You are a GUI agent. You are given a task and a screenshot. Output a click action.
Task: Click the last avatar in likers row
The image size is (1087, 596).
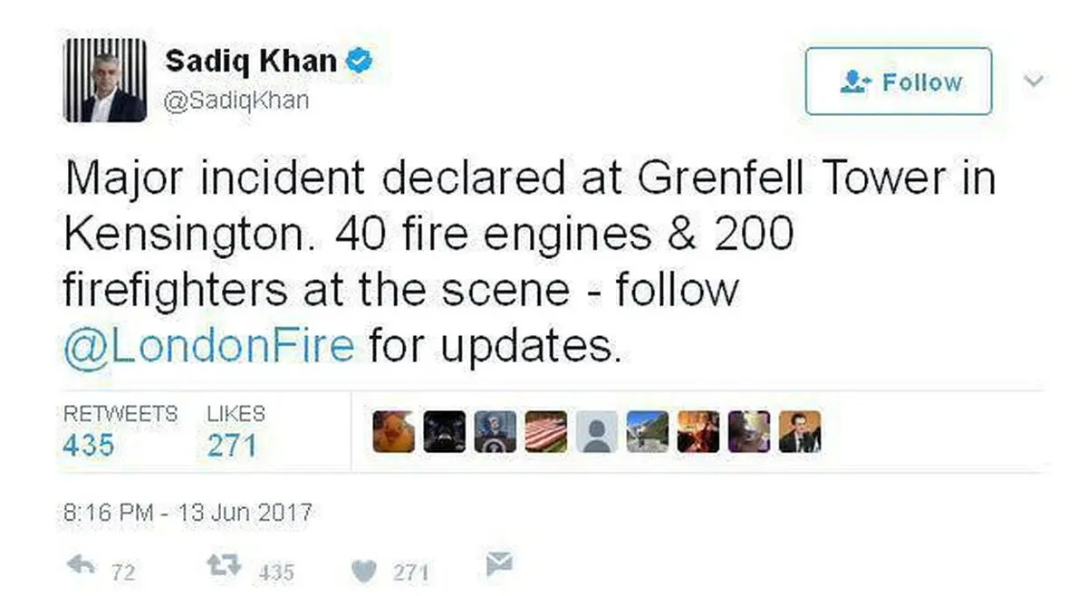(800, 432)
